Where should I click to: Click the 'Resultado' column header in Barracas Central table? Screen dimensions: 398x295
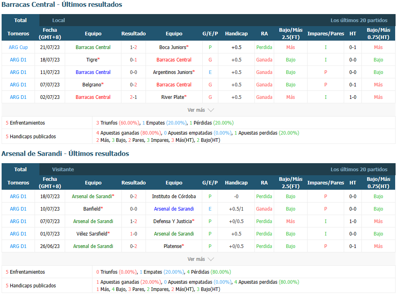coord(133,33)
